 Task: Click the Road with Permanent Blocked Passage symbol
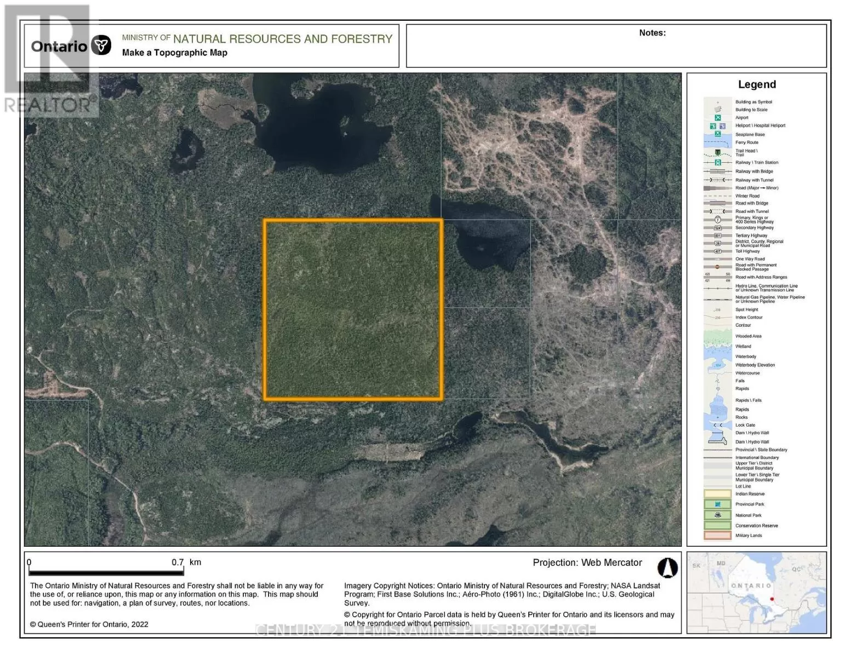717,267
